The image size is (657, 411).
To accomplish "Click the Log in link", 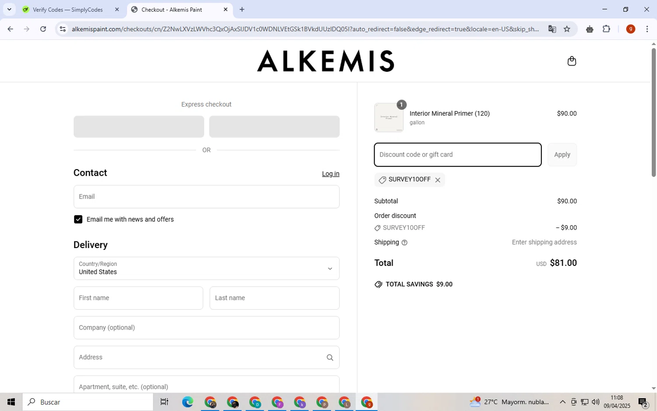I will point(330,174).
